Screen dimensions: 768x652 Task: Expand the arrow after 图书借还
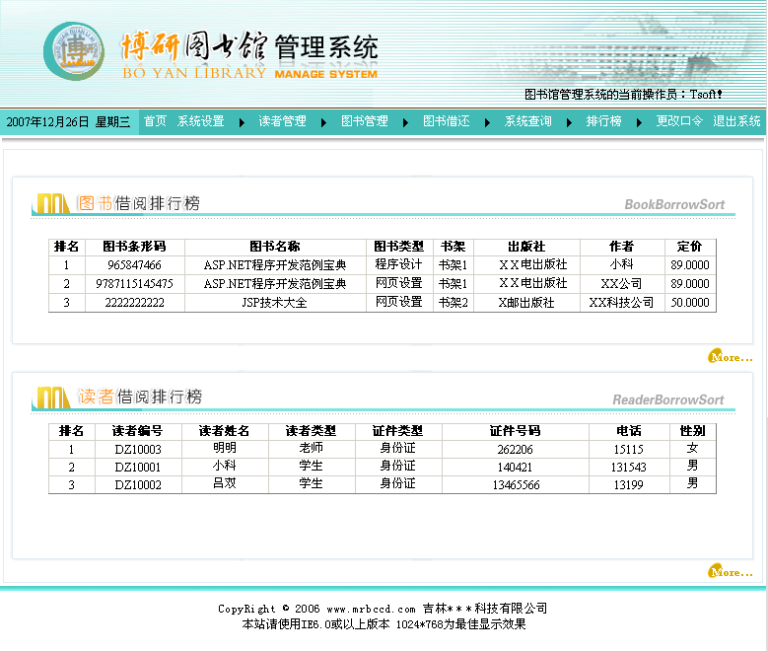click(x=487, y=122)
